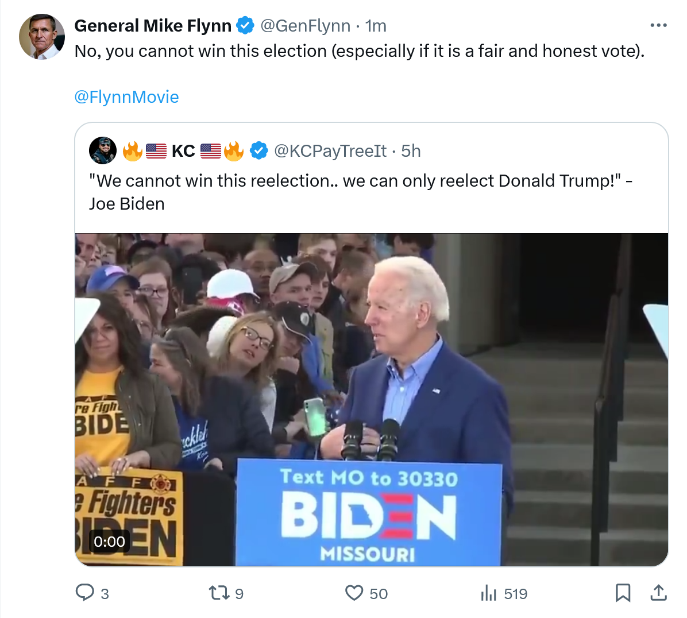This screenshot has height=618, width=687.
Task: Open KC's small profile avatar
Action: pyautogui.click(x=103, y=151)
